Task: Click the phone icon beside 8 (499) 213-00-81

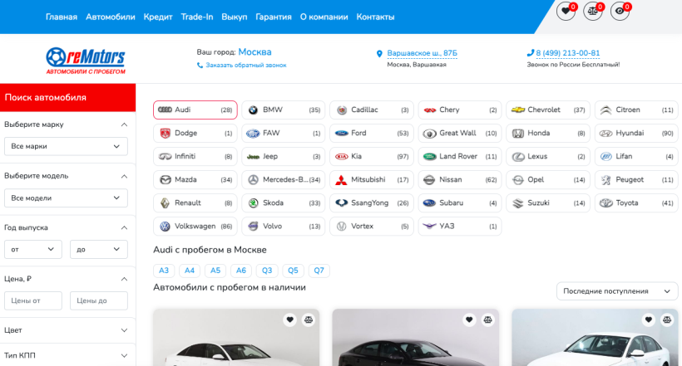Action: (530, 53)
